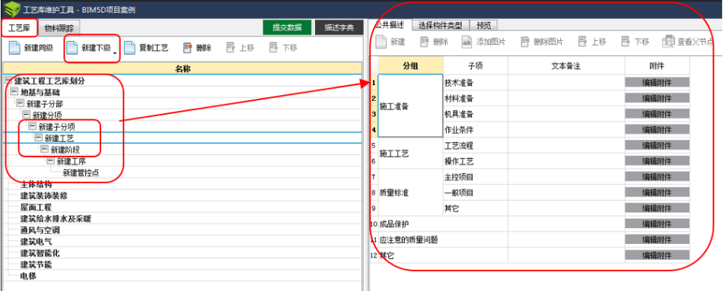Click the right panel 上移 icon
The image size is (723, 291).
(582, 42)
